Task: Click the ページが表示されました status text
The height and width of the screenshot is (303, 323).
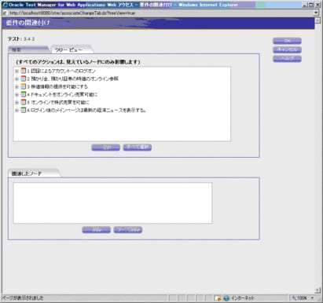Action: (23, 298)
